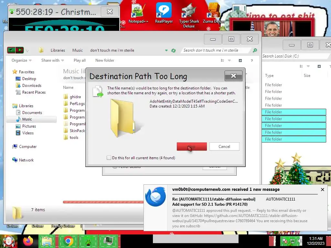Launch Zuma Deluxe desktop icon

point(214,13)
